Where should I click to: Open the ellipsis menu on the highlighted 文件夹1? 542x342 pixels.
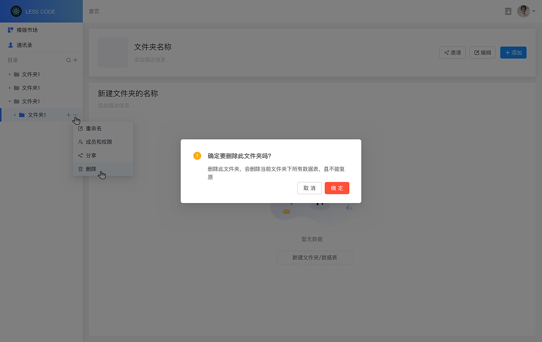coord(75,114)
